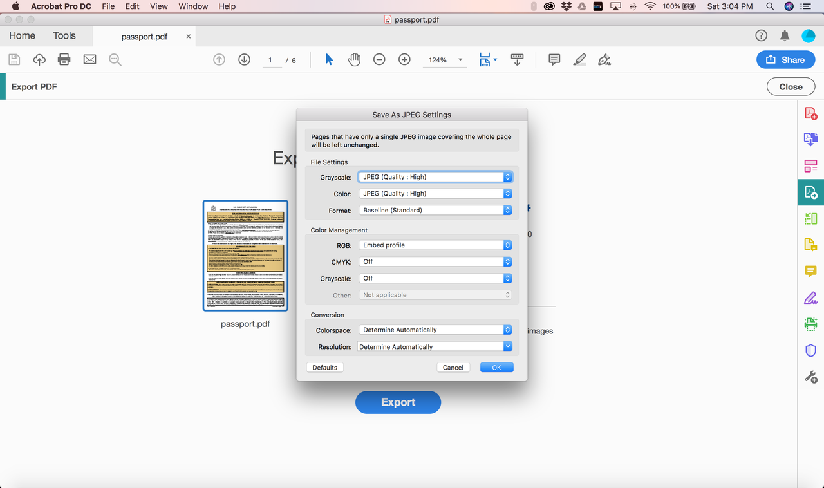Click the Defaults button
Screen dimensions: 824x488
pyautogui.click(x=324, y=367)
